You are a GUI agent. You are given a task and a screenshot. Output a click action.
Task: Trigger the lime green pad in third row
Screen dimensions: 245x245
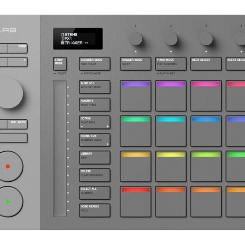click(206, 167)
